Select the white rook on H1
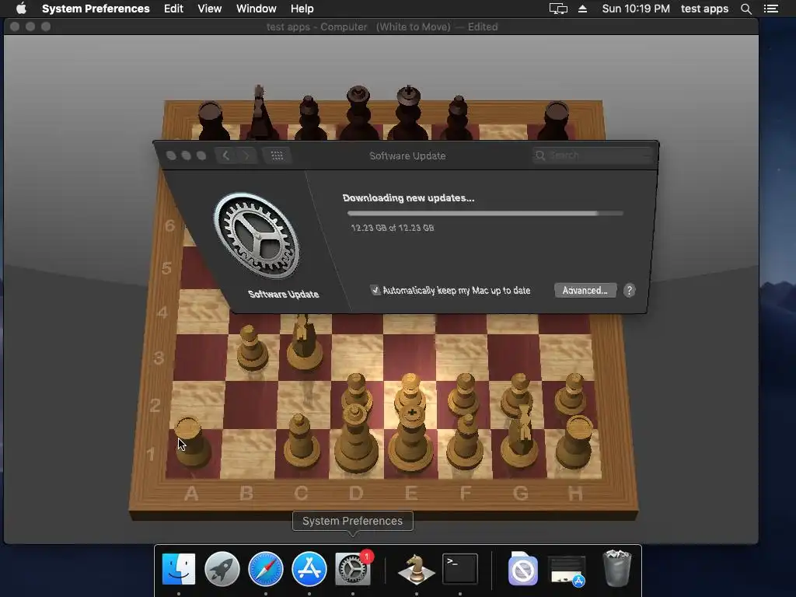Screen dimensions: 796x597 [575, 441]
